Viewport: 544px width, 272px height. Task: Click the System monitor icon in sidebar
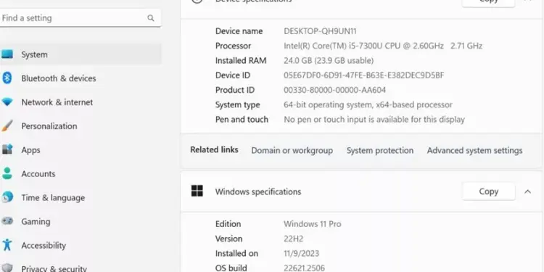(7, 54)
